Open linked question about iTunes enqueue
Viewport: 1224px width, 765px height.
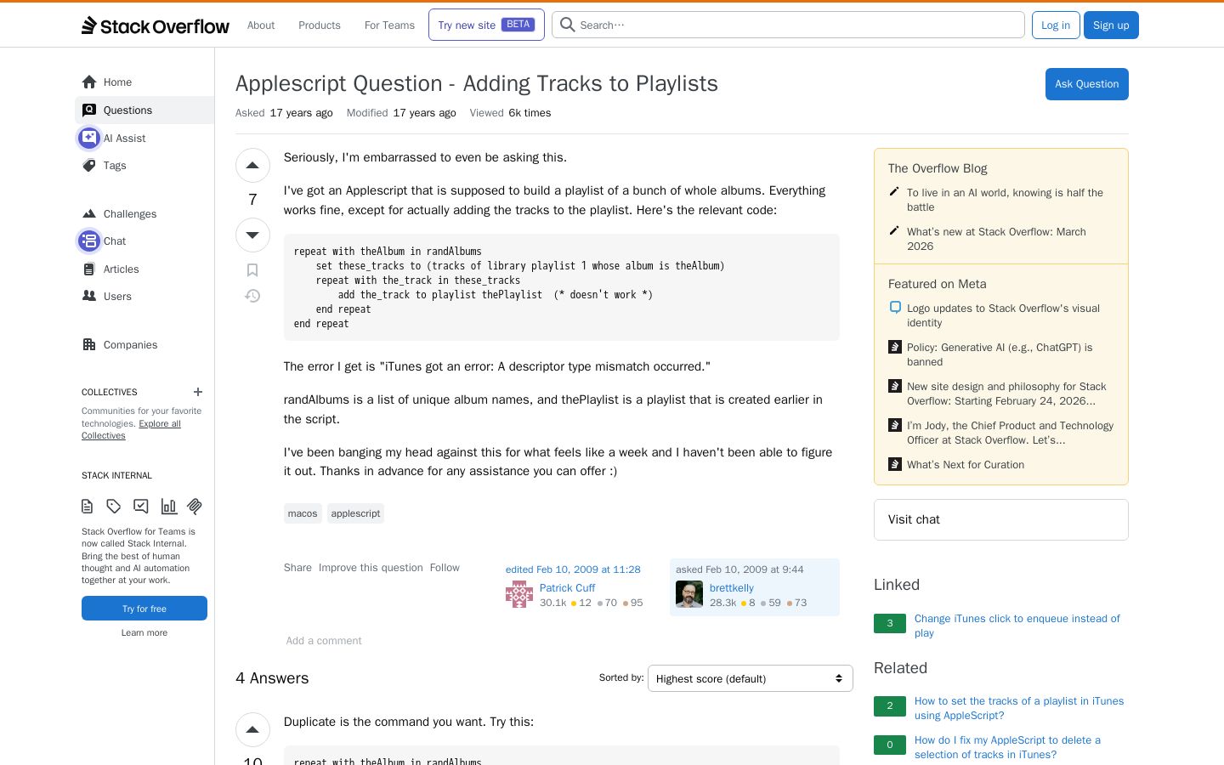pos(1017,626)
